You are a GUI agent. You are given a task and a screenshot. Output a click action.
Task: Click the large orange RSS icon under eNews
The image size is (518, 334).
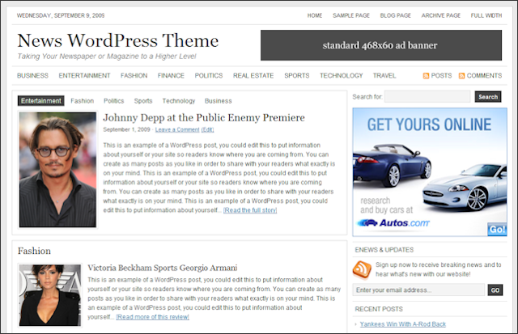click(362, 270)
